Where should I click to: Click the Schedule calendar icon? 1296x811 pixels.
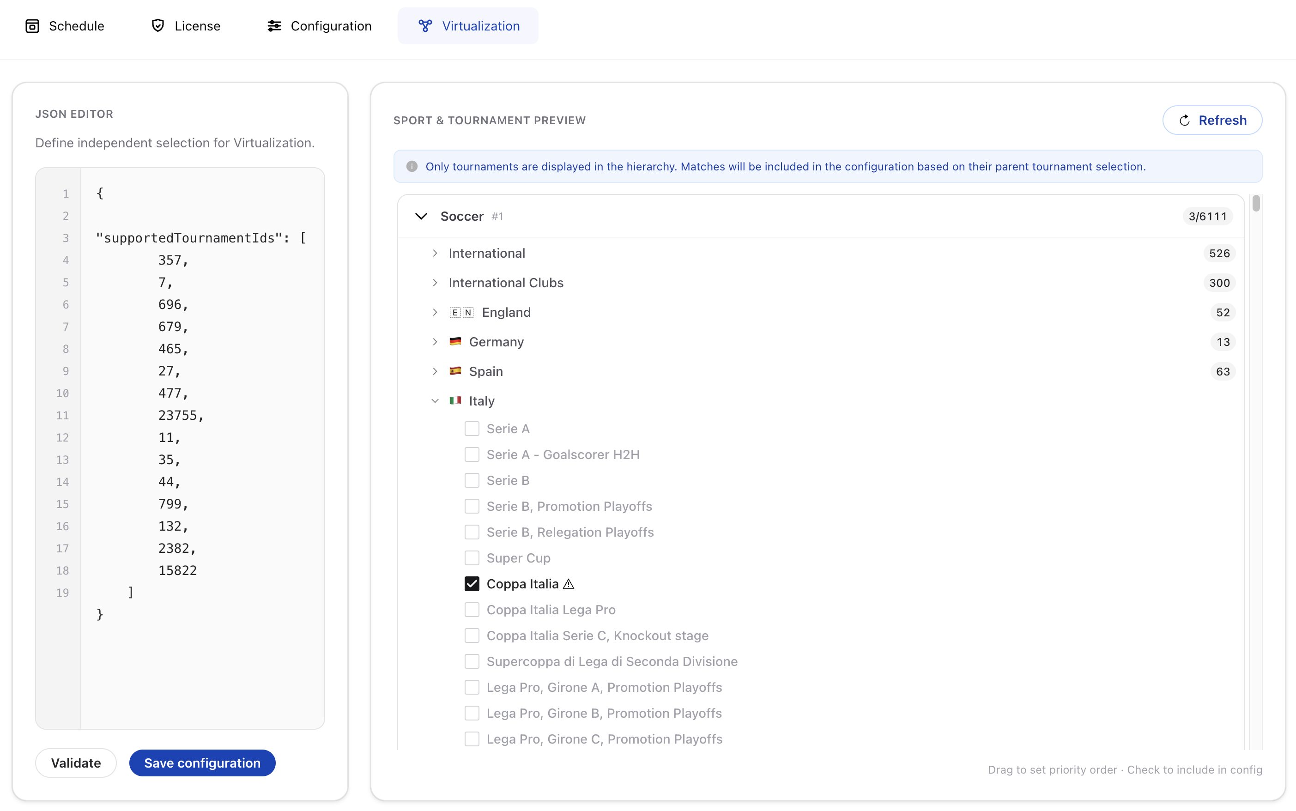coord(32,26)
